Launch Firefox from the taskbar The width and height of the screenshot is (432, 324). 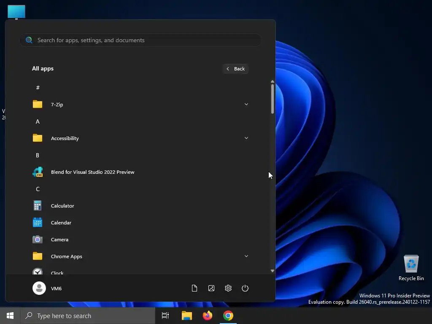(x=208, y=316)
